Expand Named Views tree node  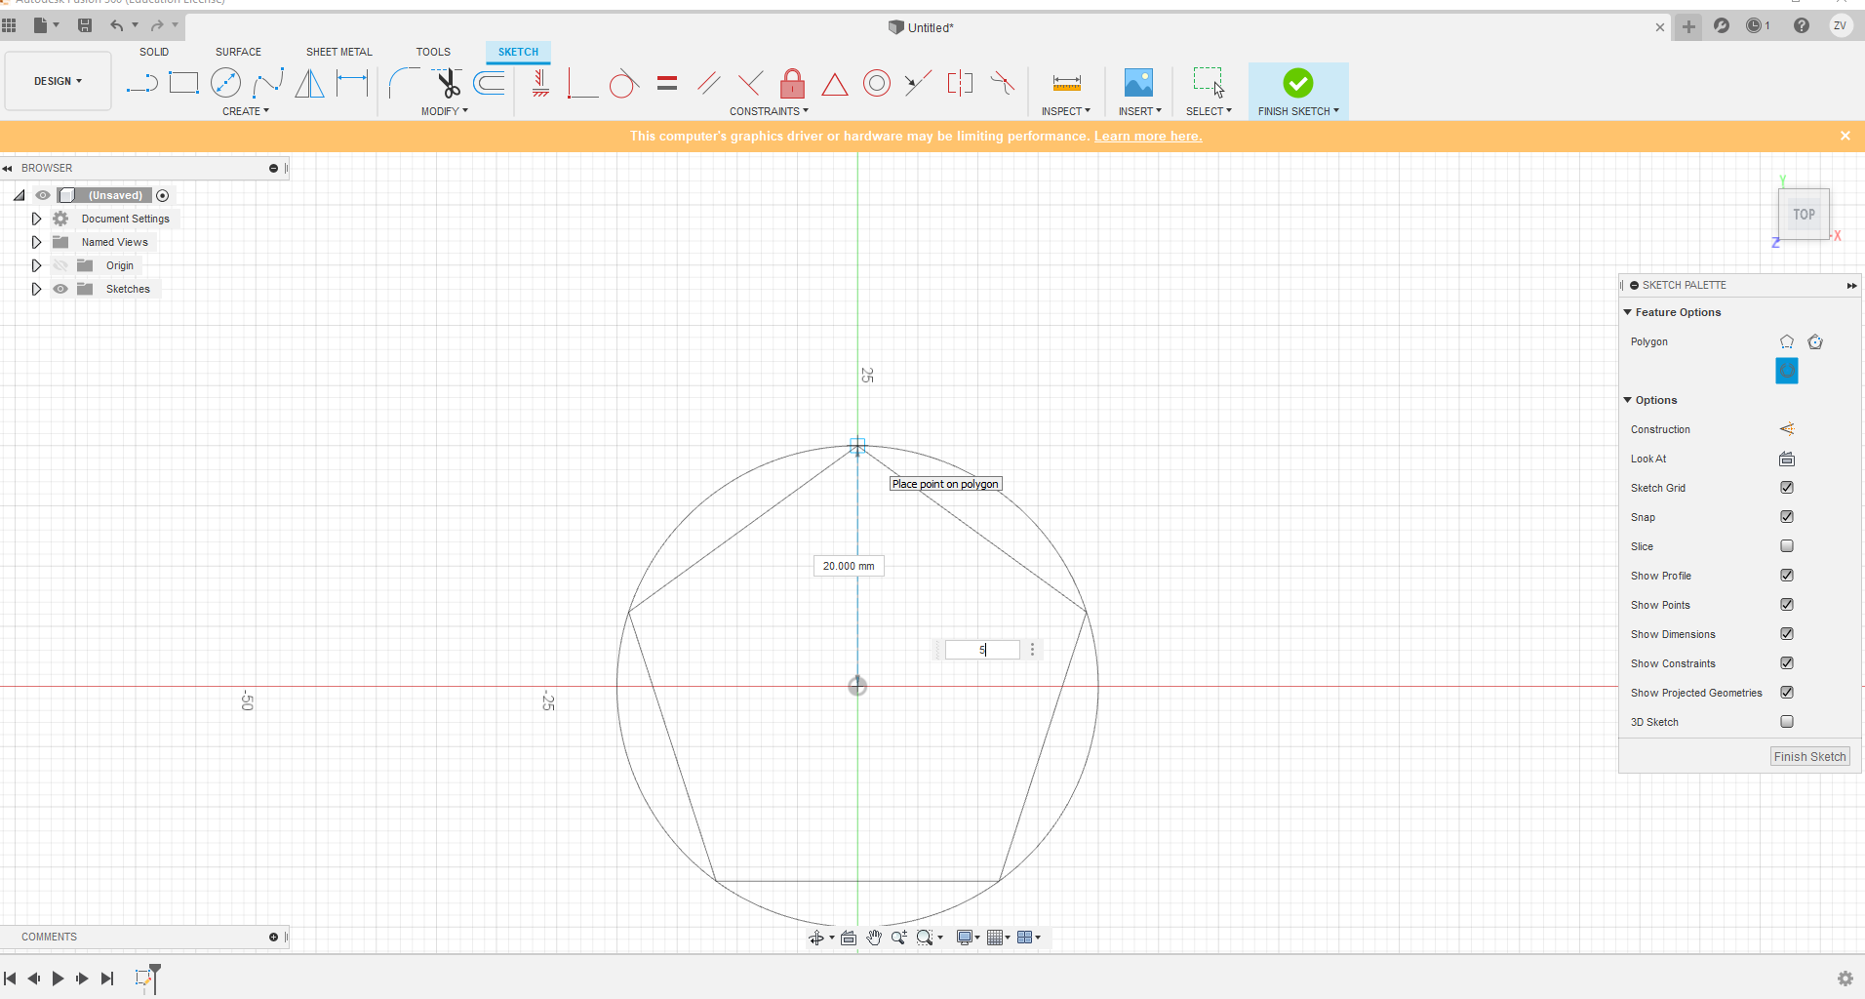(36, 242)
